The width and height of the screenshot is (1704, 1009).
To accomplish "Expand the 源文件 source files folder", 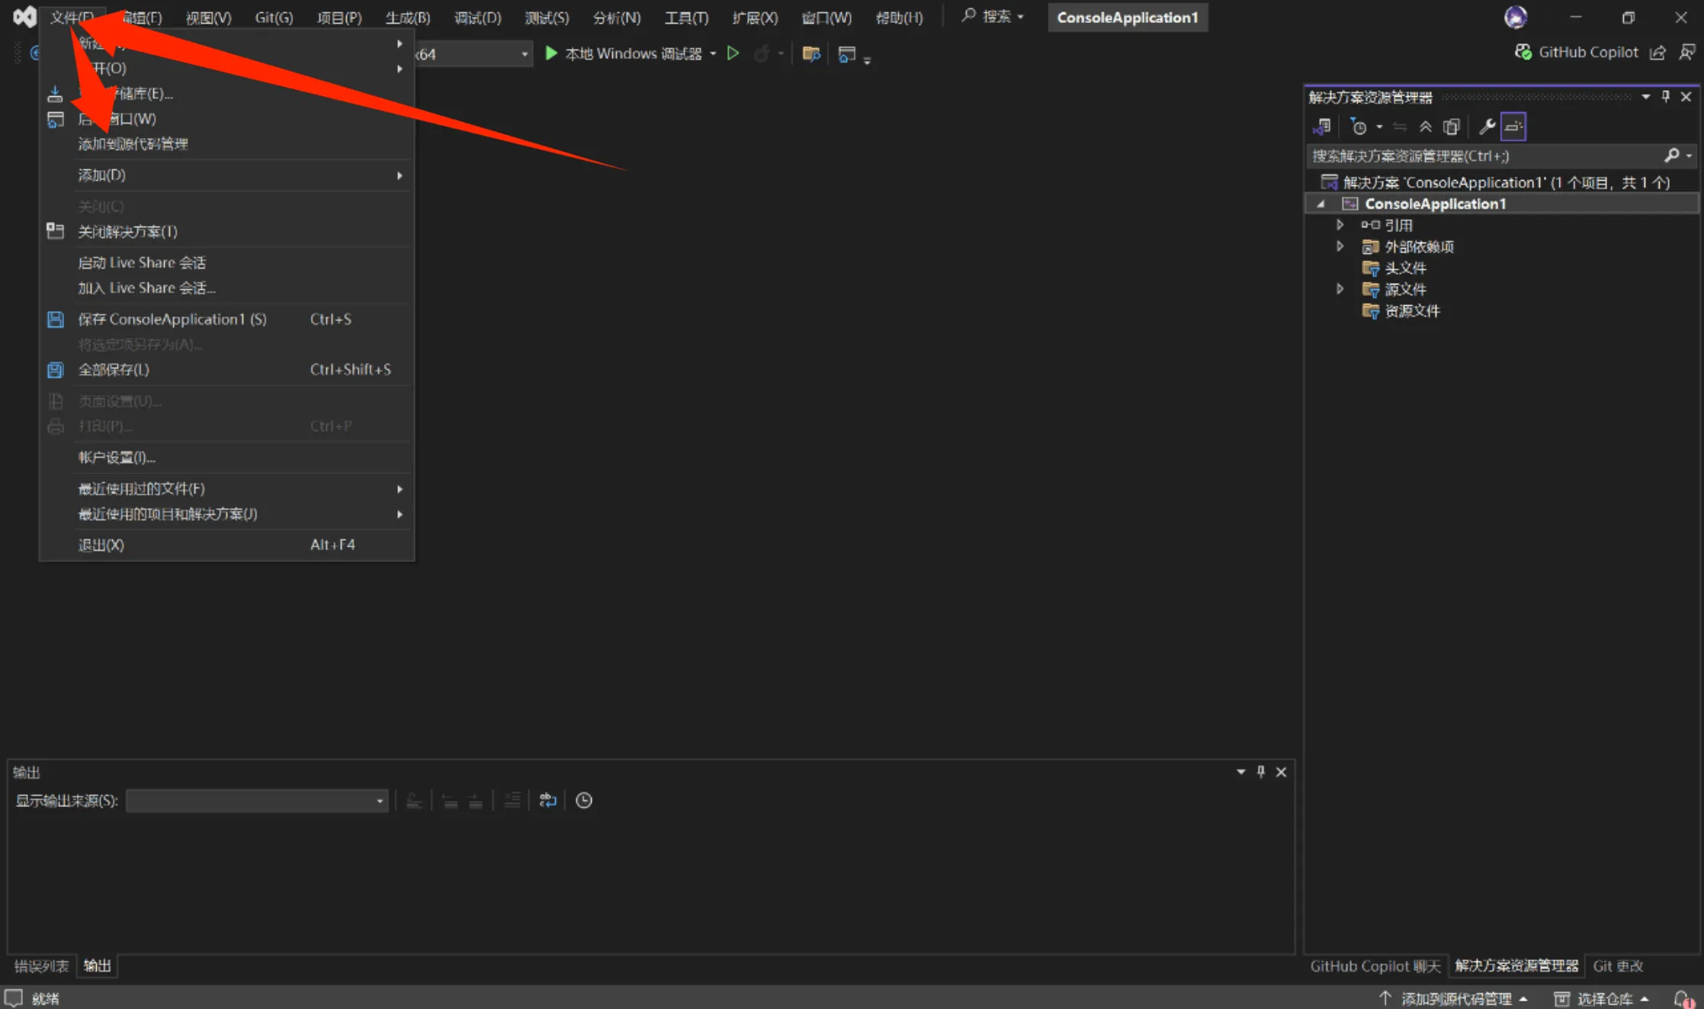I will [1340, 289].
